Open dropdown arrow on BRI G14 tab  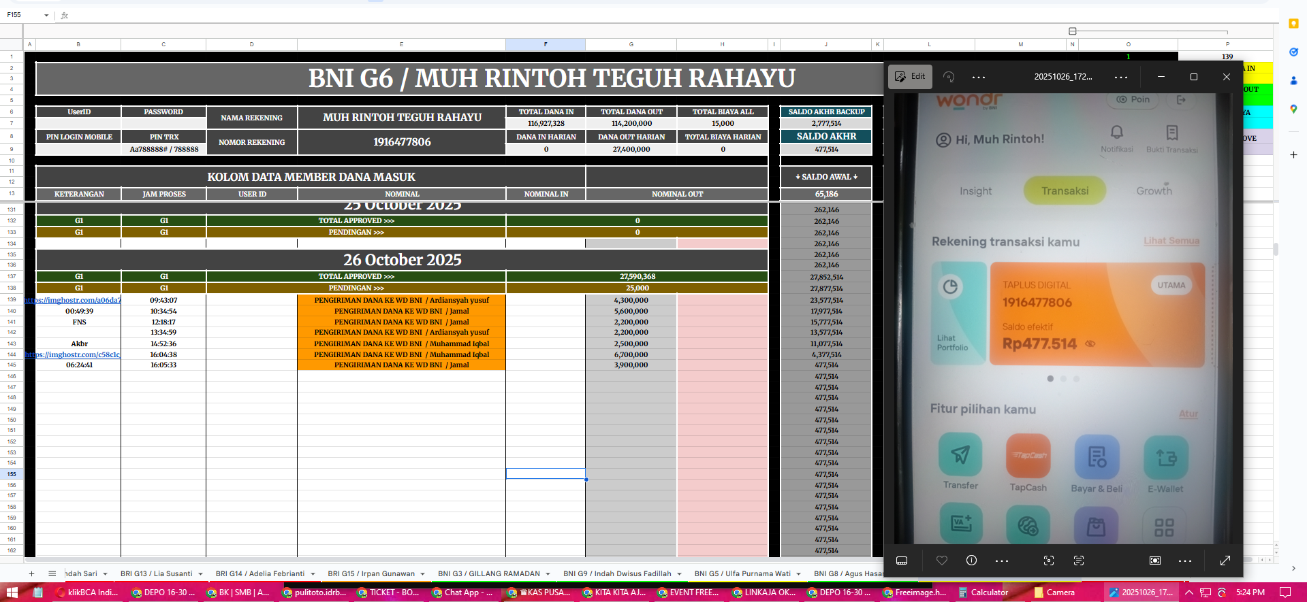point(313,574)
